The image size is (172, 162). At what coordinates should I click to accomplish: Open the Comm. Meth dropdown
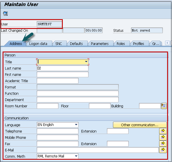pyautogui.click(x=76, y=156)
